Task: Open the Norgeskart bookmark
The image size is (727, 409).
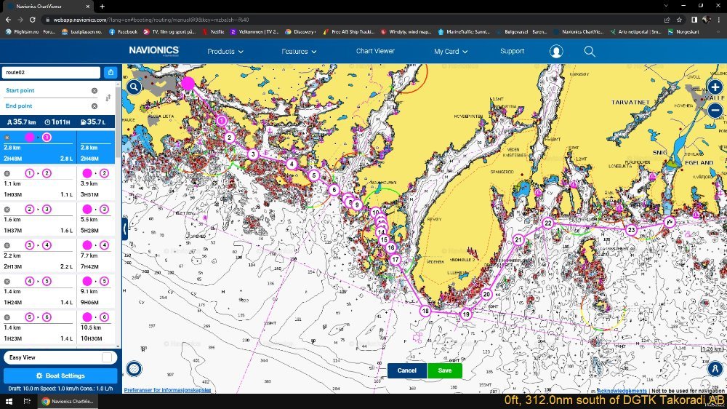Action: [683, 31]
